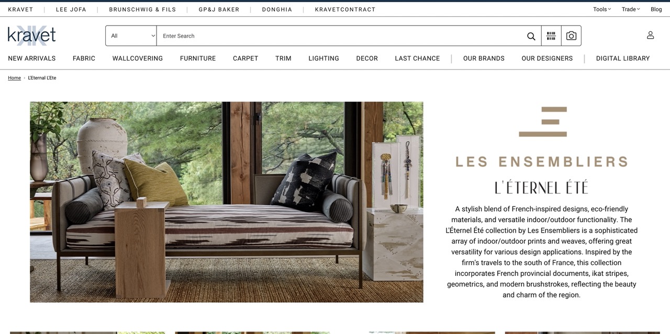Click the camera image search icon
This screenshot has width=670, height=334.
(x=571, y=36)
